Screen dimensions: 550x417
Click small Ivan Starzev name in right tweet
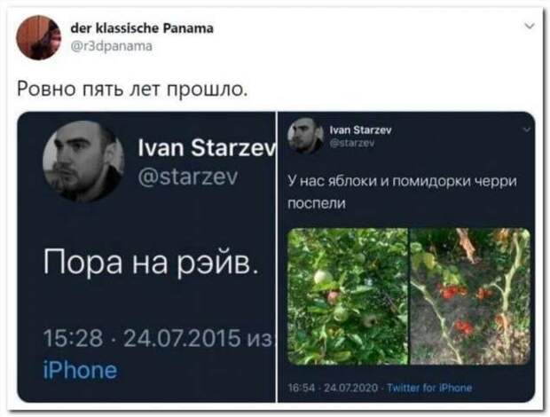coord(361,130)
